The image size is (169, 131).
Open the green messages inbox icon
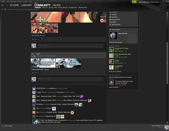134,2
